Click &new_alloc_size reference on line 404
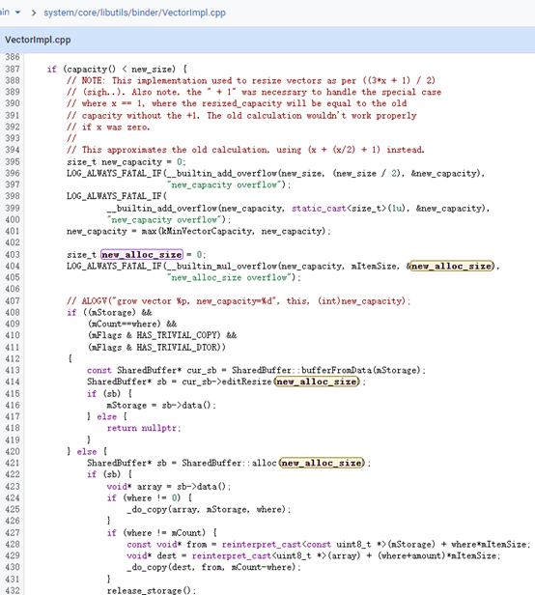The height and width of the screenshot is (595, 535). pos(452,266)
